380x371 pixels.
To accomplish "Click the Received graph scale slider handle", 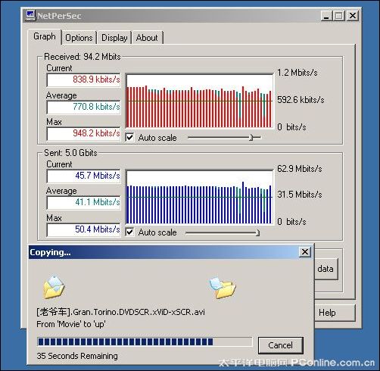I will click(251, 138).
